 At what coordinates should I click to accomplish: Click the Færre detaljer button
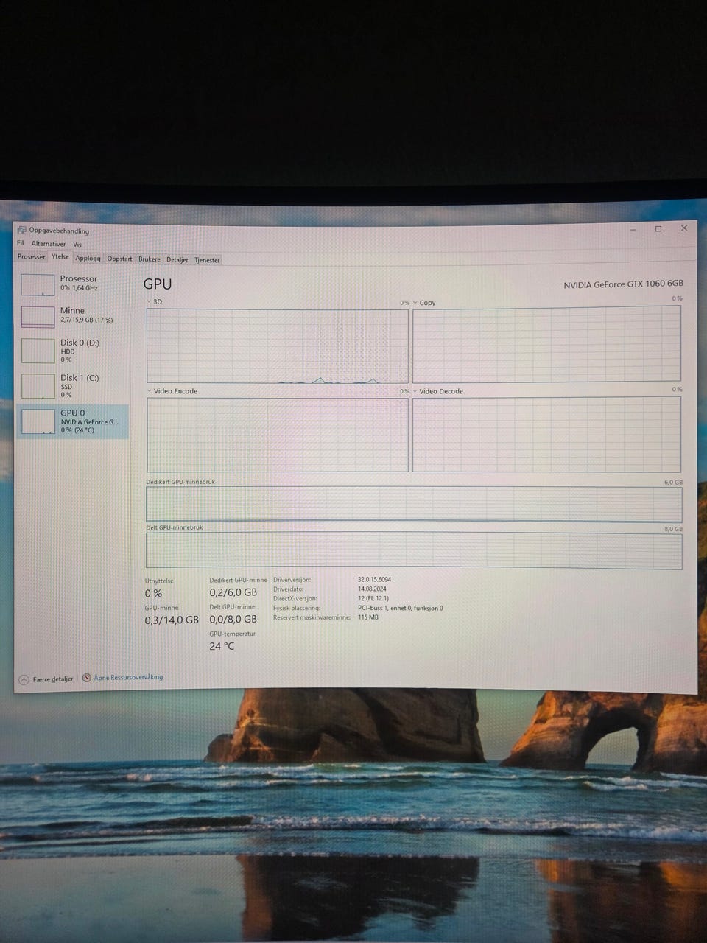click(x=46, y=679)
